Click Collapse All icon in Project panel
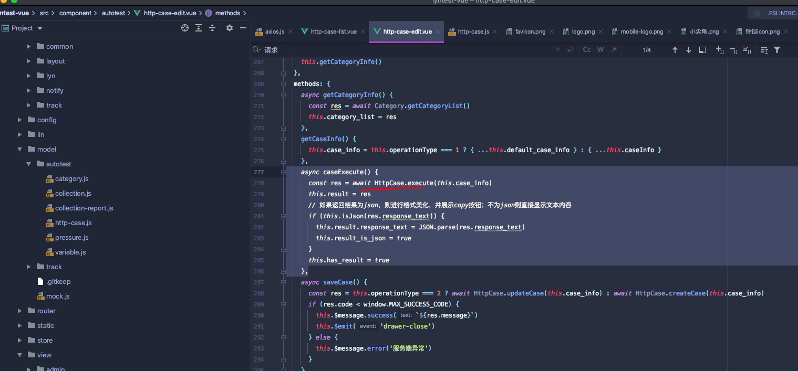Image resolution: width=798 pixels, height=371 pixels. pyautogui.click(x=212, y=28)
